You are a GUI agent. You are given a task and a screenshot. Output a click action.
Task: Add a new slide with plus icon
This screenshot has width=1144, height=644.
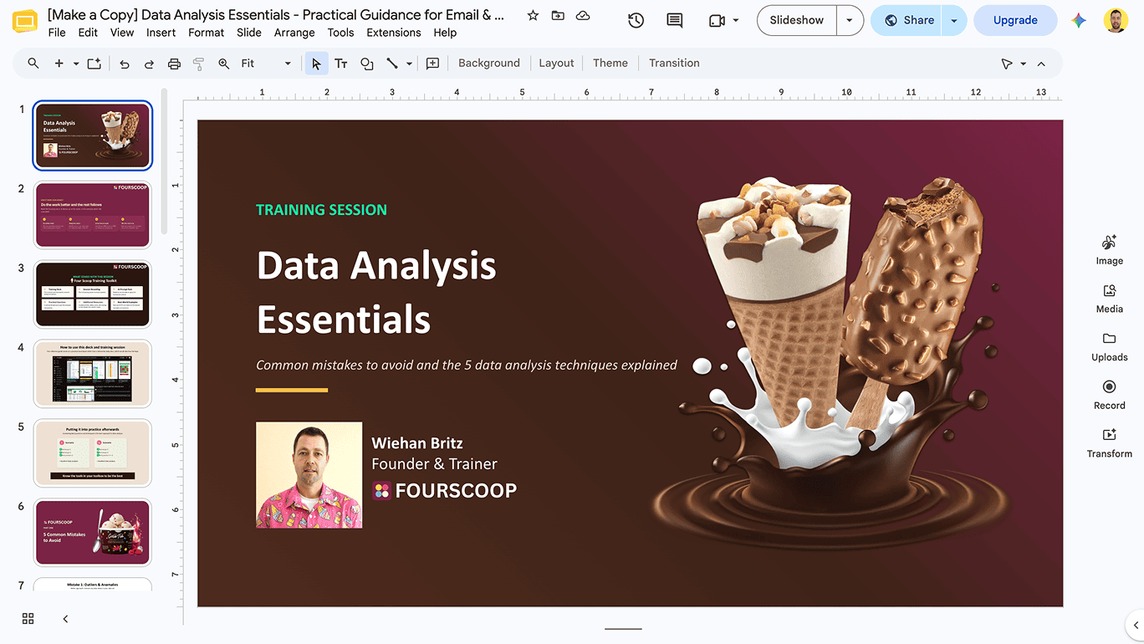coord(59,64)
